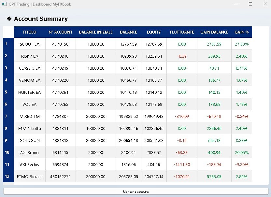271x197 pixels.
Task: Select the AXI Bechis title cell
Action: coord(30,164)
